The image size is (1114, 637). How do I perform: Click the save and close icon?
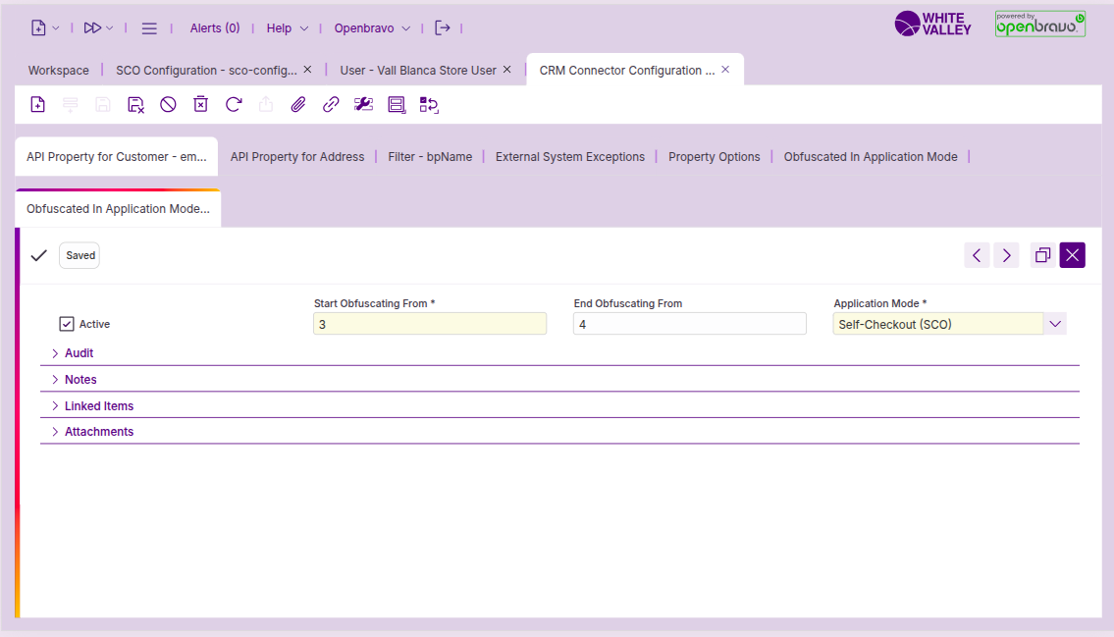tap(135, 104)
